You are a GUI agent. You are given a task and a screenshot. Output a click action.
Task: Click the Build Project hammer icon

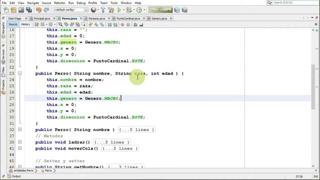coord(103,10)
